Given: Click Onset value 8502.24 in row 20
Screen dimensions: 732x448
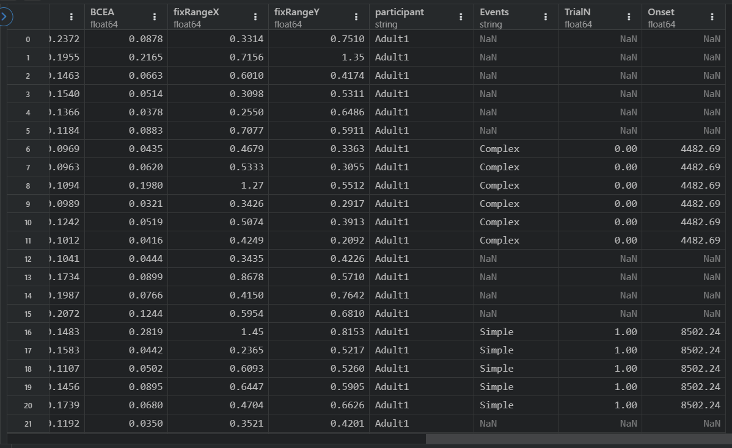Looking at the screenshot, I should coord(700,405).
